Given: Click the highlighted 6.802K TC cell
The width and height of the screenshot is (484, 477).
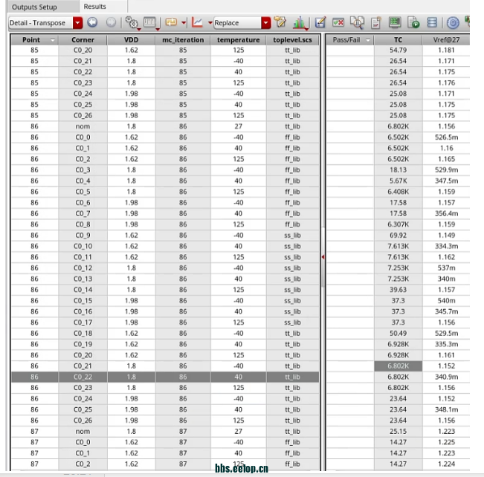Looking at the screenshot, I should pyautogui.click(x=398, y=366).
